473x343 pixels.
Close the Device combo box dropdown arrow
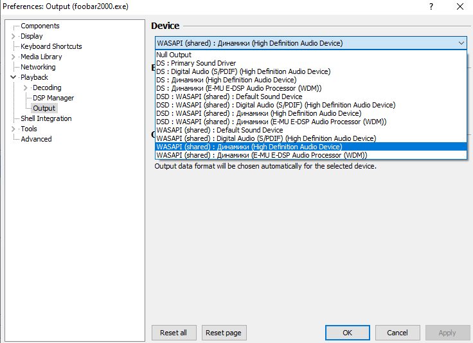pyautogui.click(x=461, y=43)
